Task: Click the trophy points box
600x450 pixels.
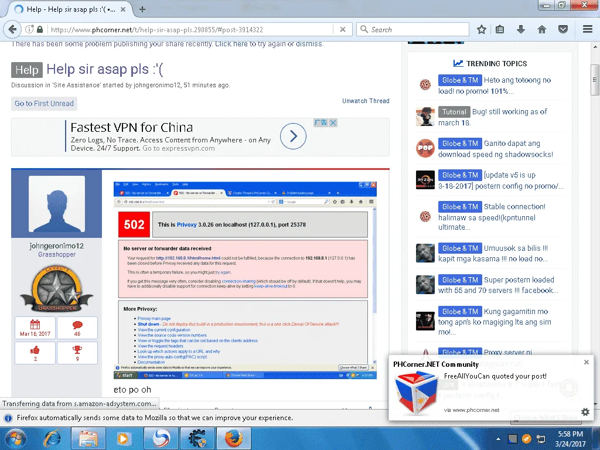Action: tap(77, 353)
